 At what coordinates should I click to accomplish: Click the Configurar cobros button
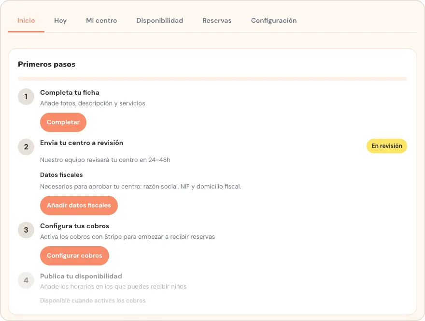(74, 256)
